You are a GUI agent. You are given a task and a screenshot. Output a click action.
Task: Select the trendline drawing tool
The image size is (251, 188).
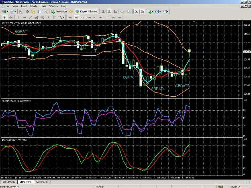pyautogui.click(x=31, y=17)
